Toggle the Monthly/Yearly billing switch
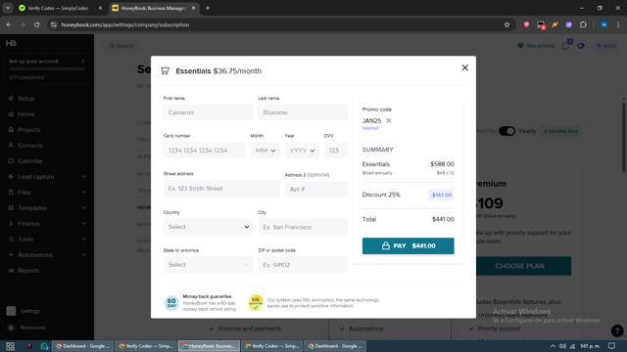This screenshot has width=627, height=352. pyautogui.click(x=506, y=131)
